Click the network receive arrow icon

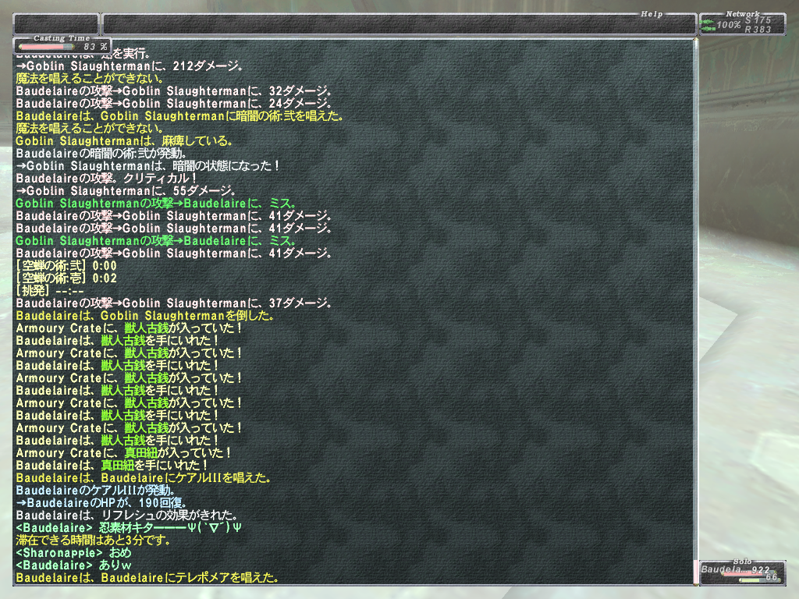[707, 29]
